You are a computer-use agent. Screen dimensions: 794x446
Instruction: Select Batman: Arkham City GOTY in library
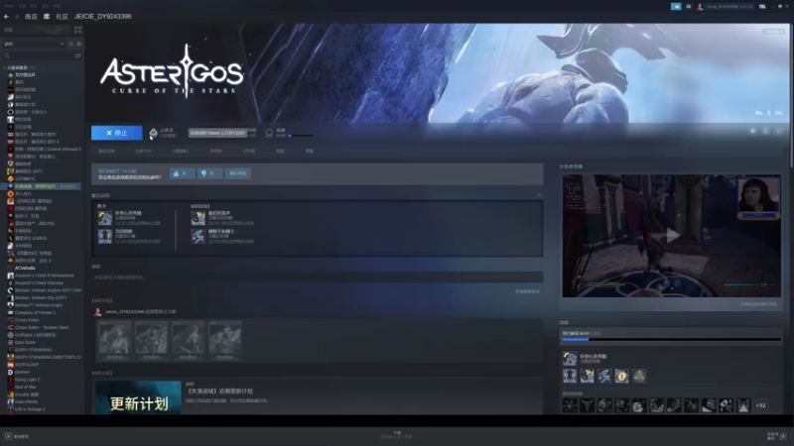pos(39,298)
